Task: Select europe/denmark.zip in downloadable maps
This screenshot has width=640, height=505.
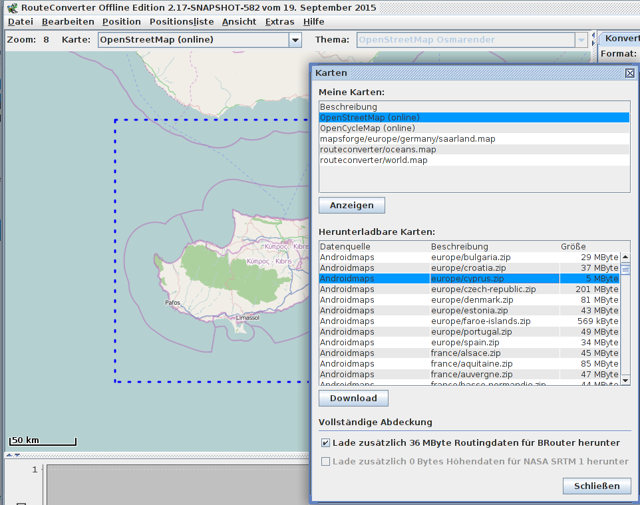Action: [x=472, y=300]
